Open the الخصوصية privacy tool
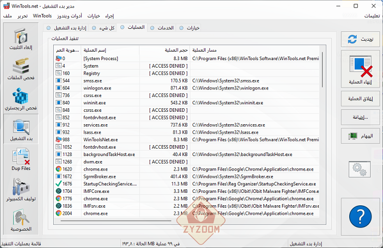Screen dimensions: 383x248 point(21,220)
